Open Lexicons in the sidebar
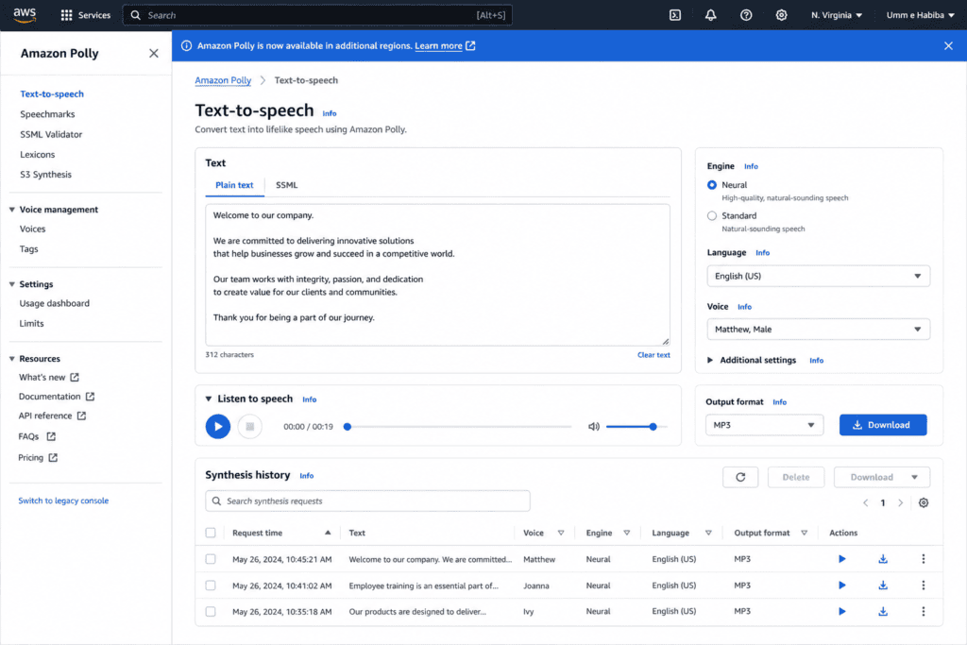The width and height of the screenshot is (967, 645). [x=38, y=155]
